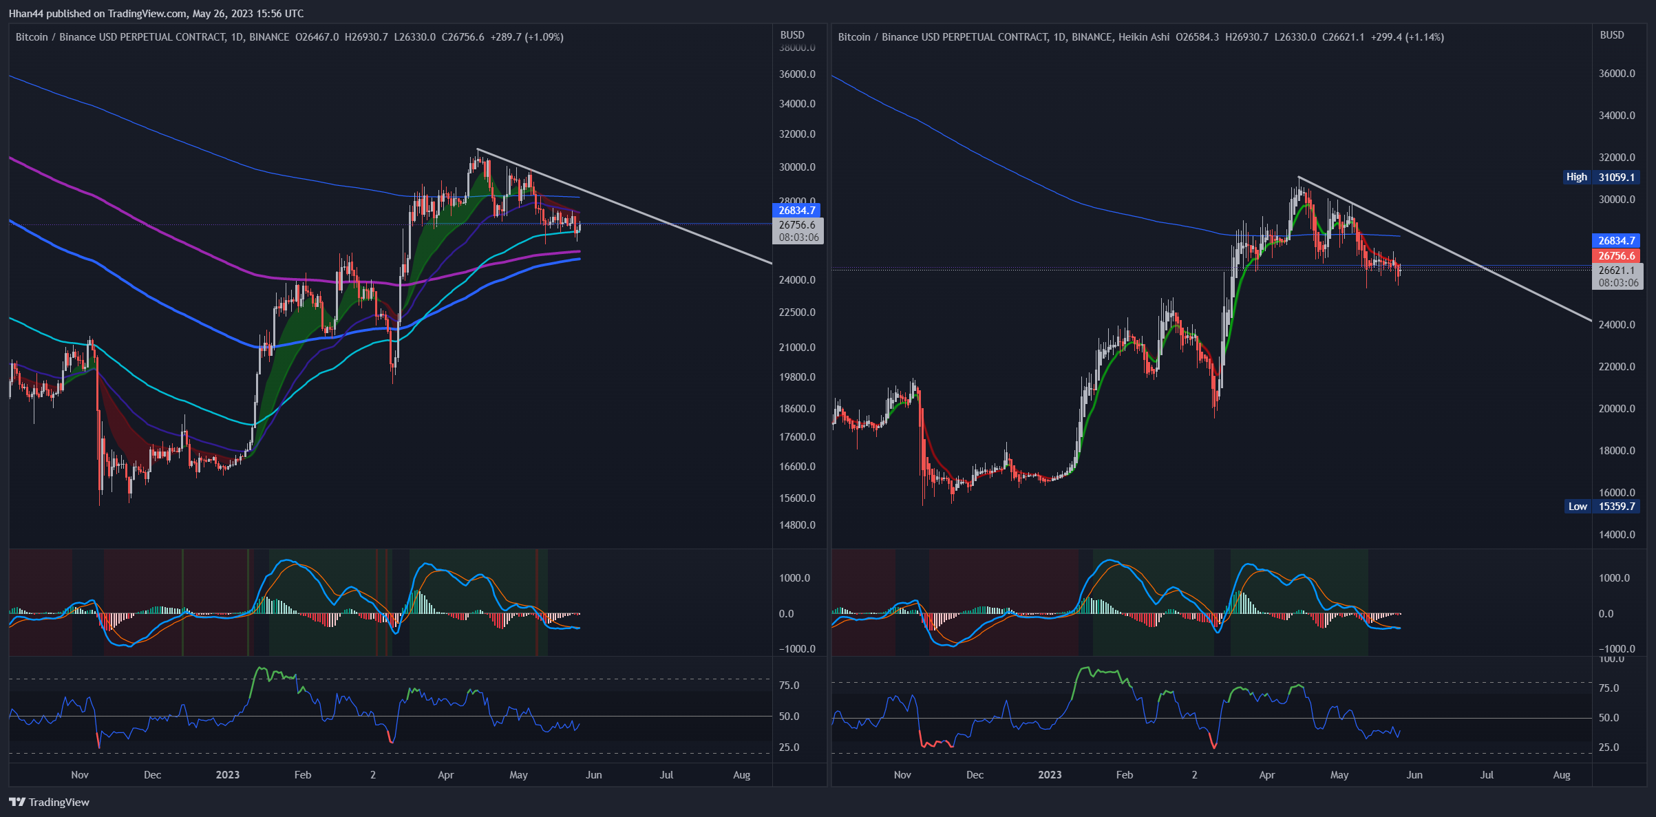Screen dimensions: 1656x817
Task: Click the C26756.6 close value in left header
Action: 463,37
